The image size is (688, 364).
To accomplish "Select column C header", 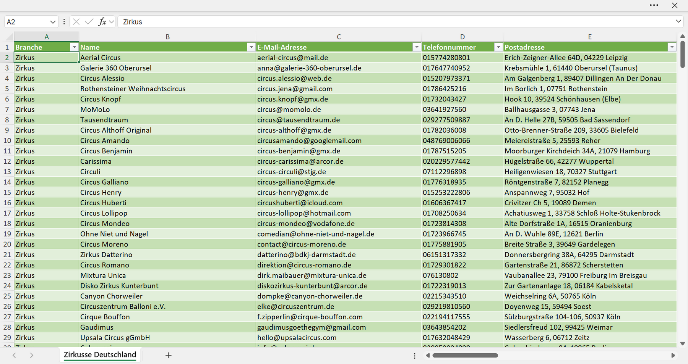I will tap(339, 37).
